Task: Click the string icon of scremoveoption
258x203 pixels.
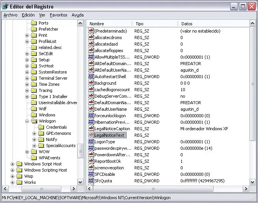Action: pos(91,167)
